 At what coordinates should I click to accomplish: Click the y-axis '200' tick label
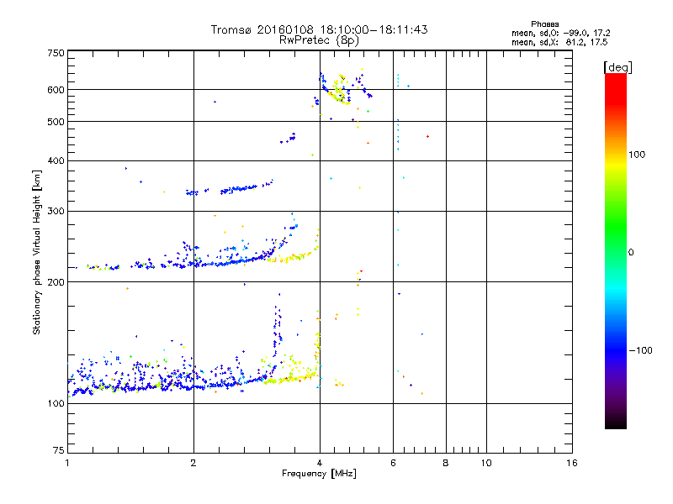click(56, 282)
